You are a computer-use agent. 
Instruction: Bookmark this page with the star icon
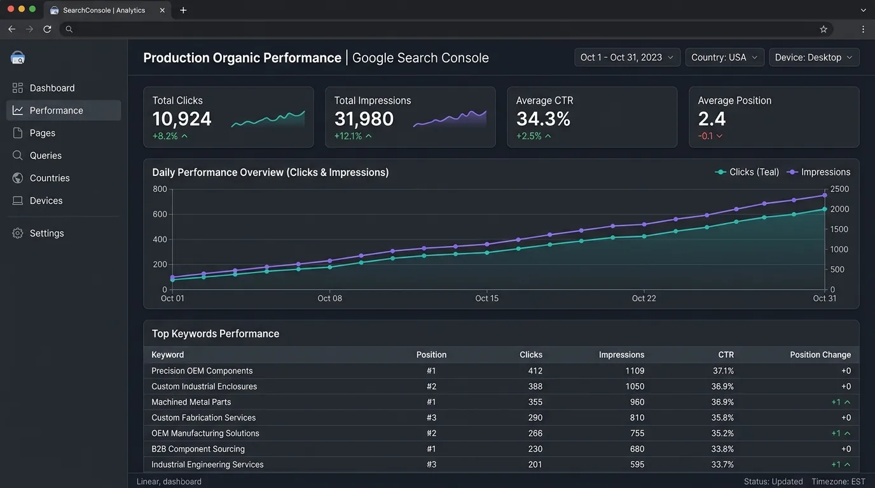[x=823, y=29]
